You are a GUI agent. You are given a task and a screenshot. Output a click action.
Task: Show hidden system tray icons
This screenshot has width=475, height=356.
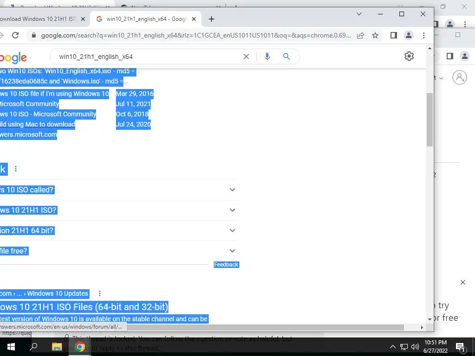click(x=392, y=347)
